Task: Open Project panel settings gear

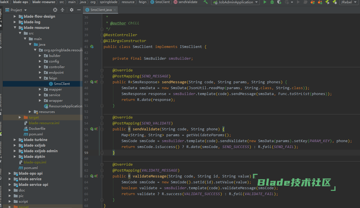Action: point(72,10)
